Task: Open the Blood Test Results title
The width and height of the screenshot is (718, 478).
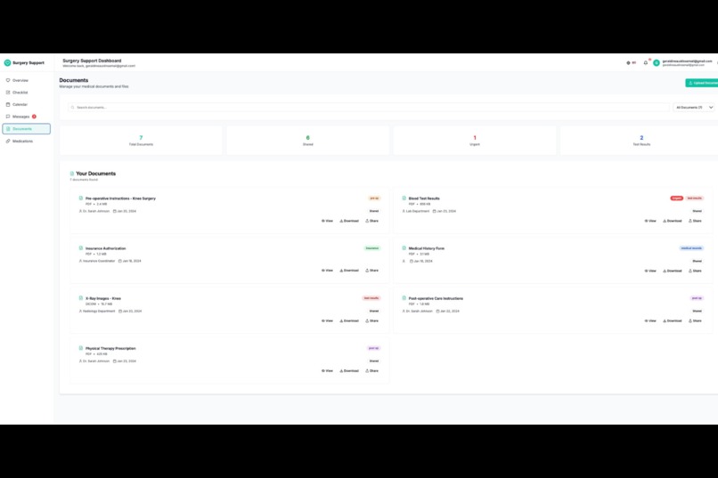Action: pos(424,198)
